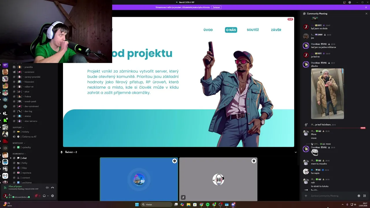The width and height of the screenshot is (370, 208).
Task: Open headphones output options dropdown arrow
Action: 48,196
